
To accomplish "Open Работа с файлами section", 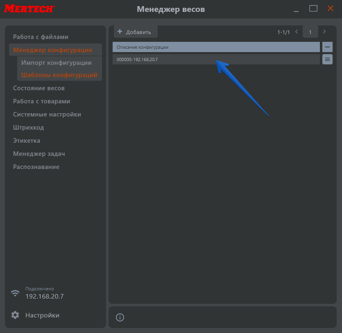I will pyautogui.click(x=41, y=37).
